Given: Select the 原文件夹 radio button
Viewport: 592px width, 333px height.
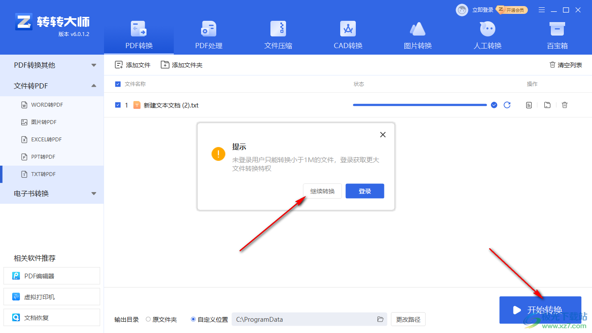Looking at the screenshot, I should tap(148, 320).
